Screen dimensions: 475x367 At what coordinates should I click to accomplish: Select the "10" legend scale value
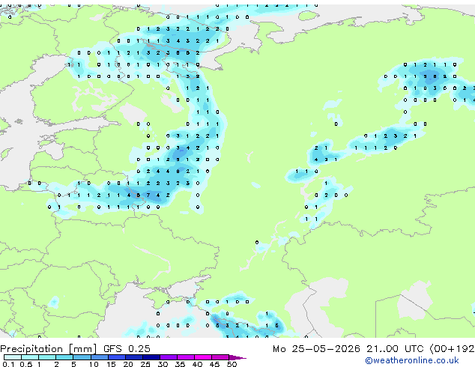(x=94, y=364)
